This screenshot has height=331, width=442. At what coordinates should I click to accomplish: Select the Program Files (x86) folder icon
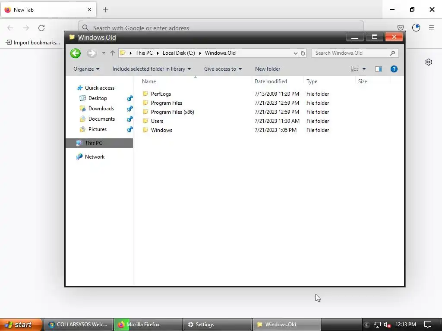coord(145,112)
